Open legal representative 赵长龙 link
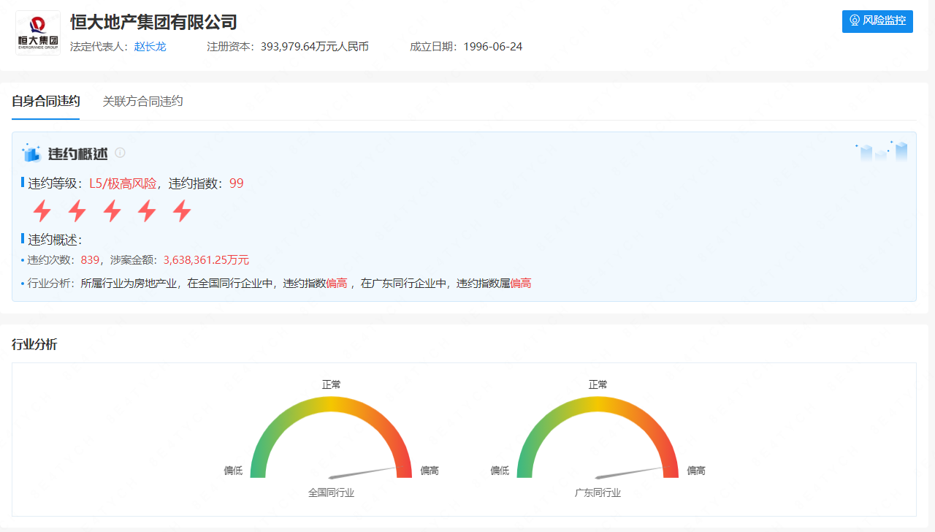 pos(150,47)
